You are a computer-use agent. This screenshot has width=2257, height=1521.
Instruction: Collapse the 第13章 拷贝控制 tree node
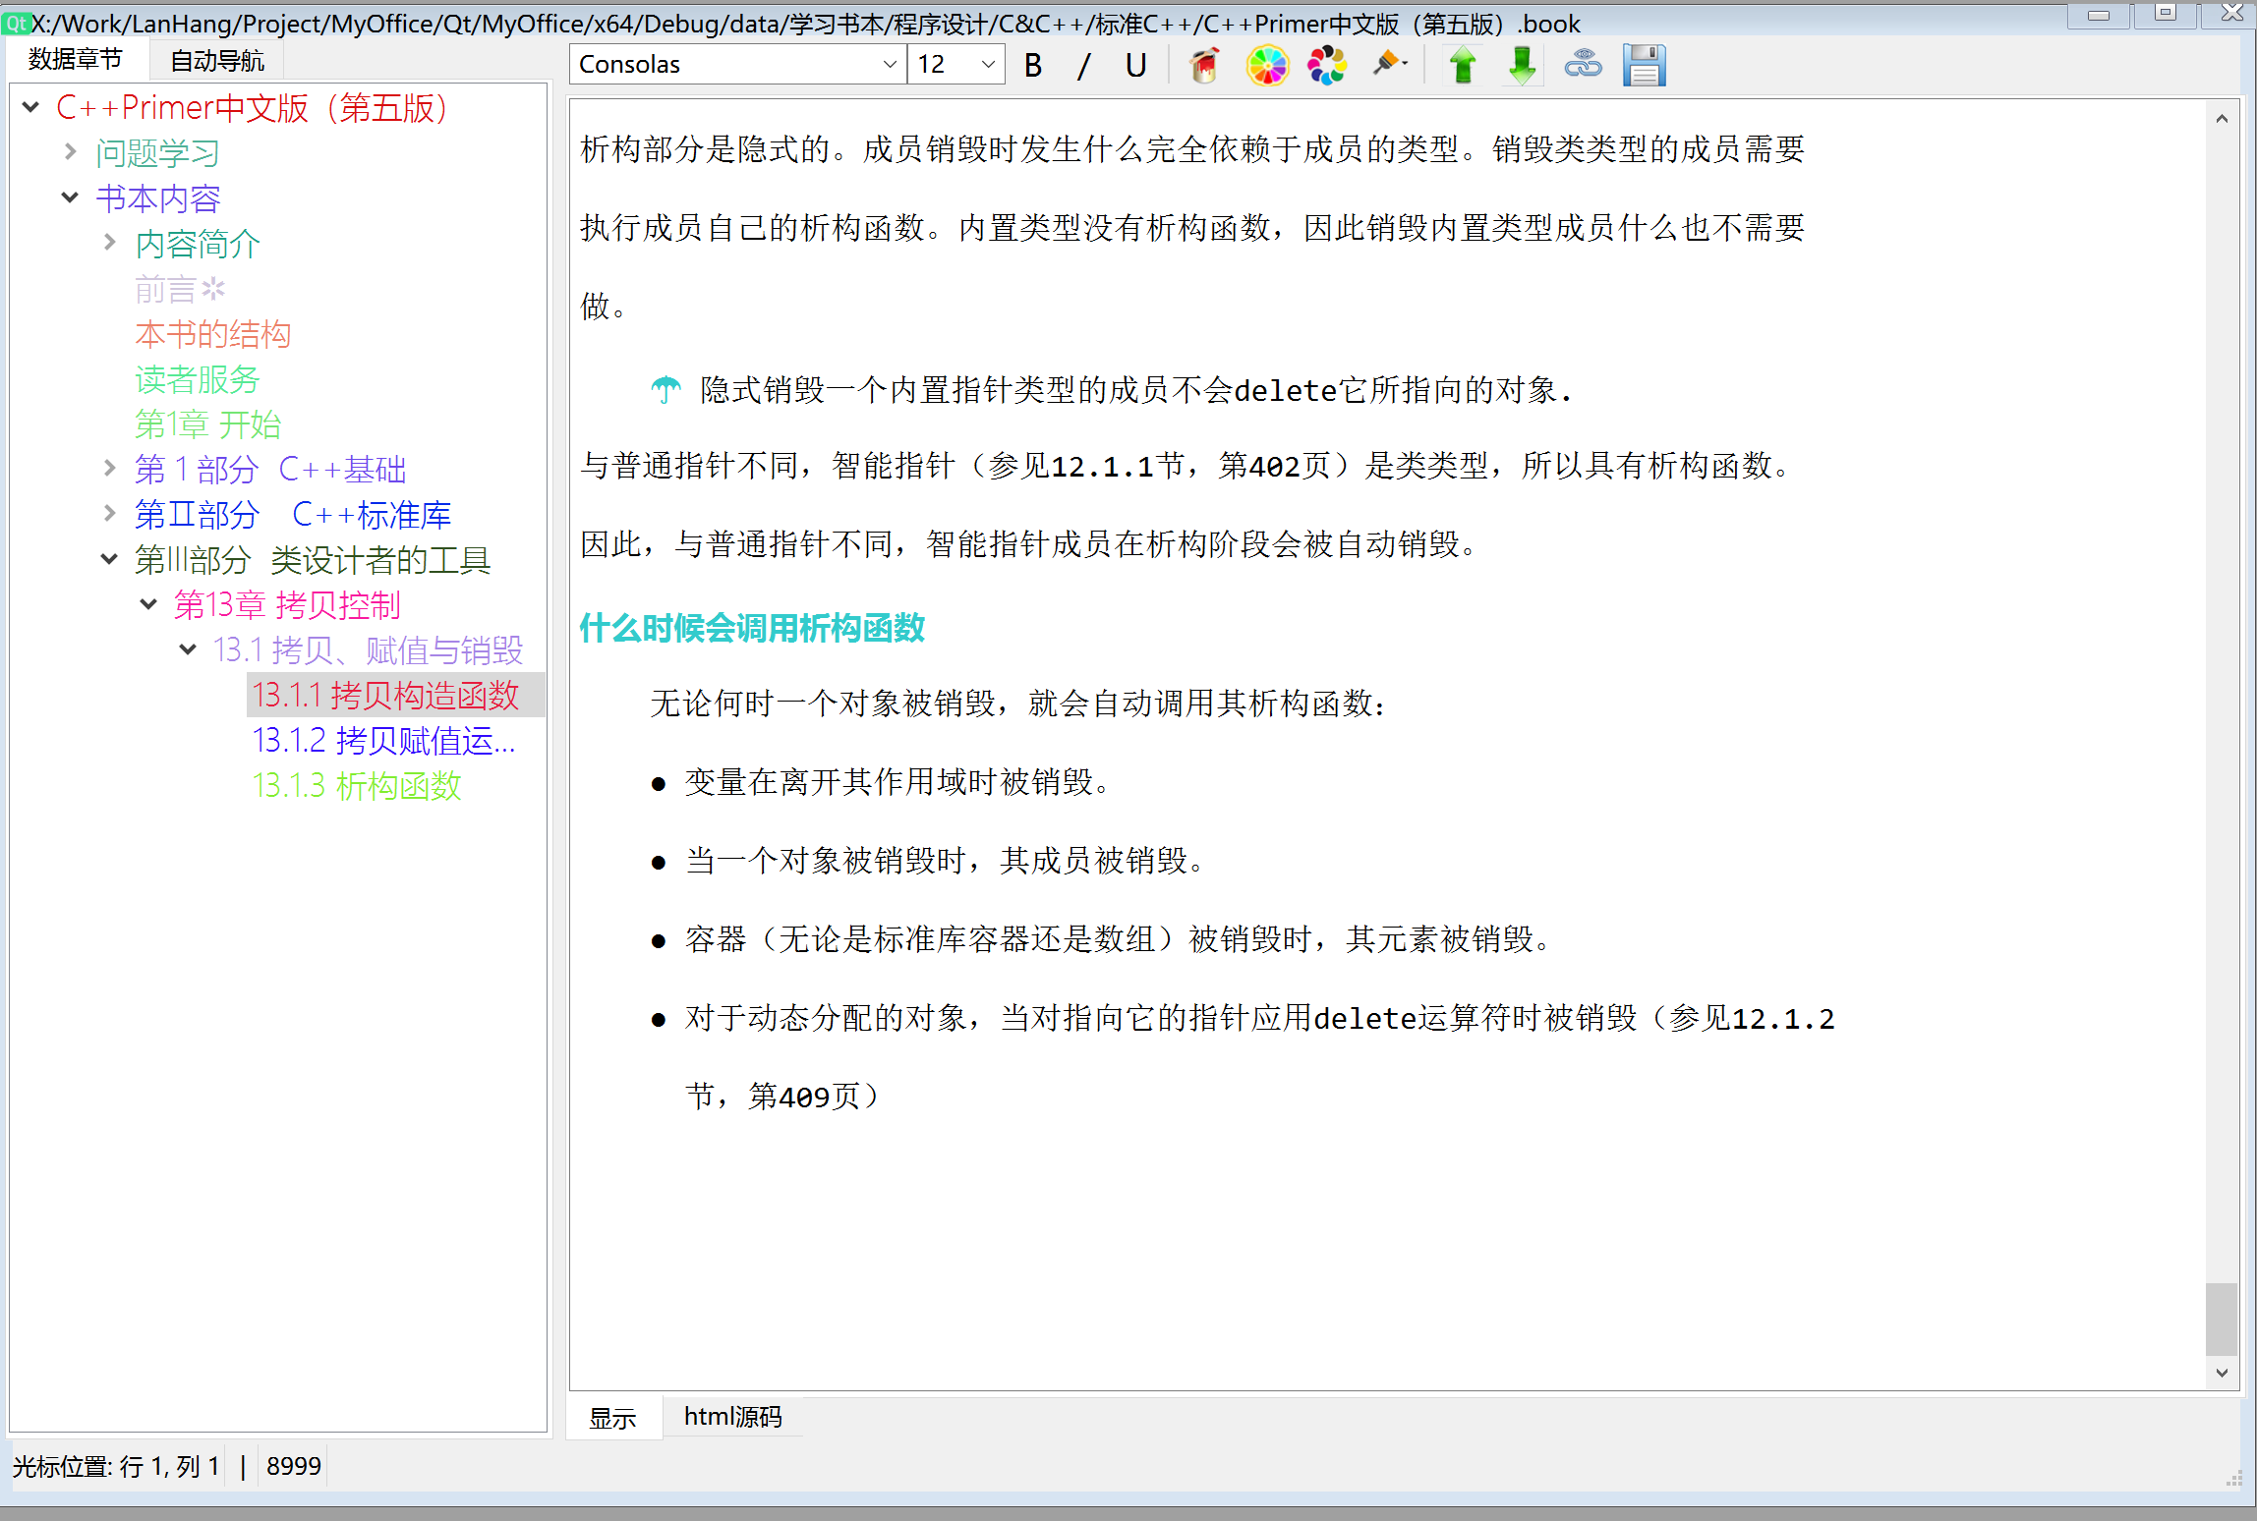[x=148, y=604]
